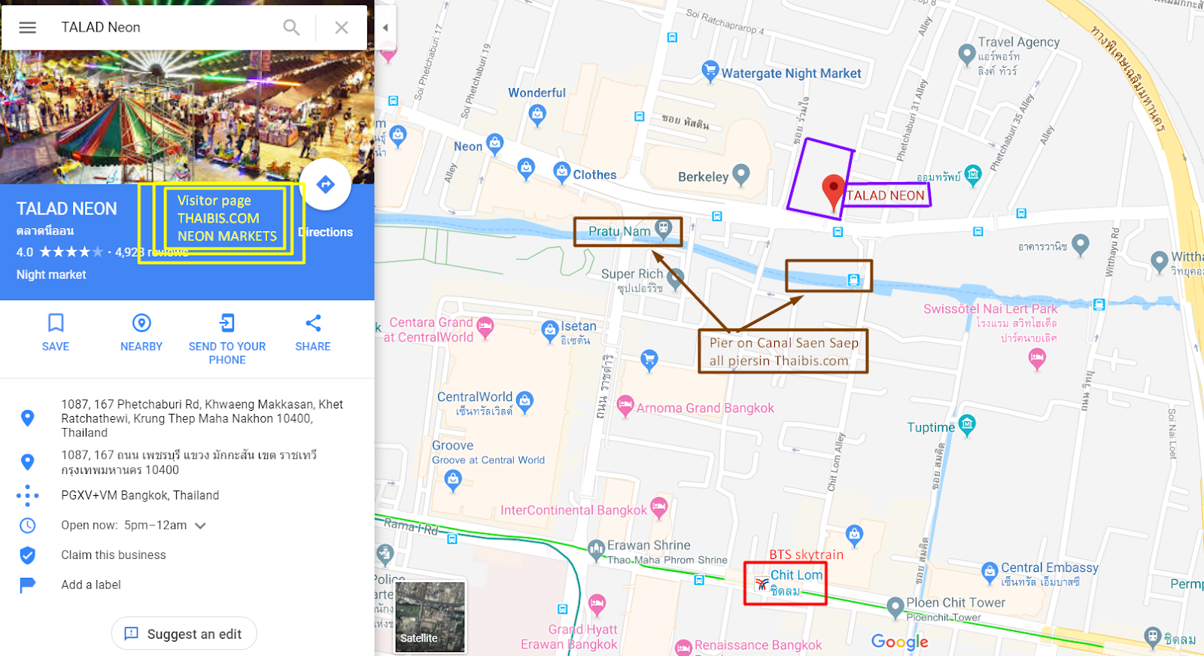Select Add a label

(91, 585)
